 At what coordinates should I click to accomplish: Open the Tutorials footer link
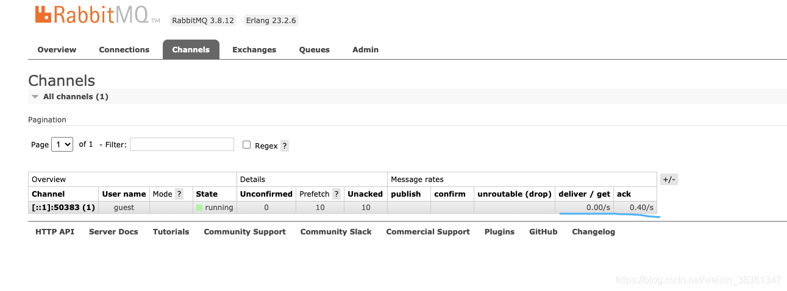(171, 232)
